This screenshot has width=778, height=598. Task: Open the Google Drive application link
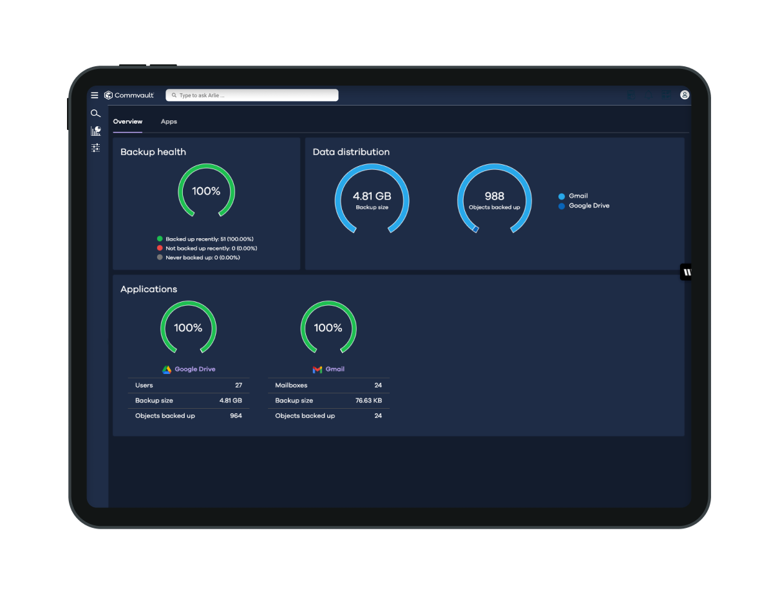point(194,369)
